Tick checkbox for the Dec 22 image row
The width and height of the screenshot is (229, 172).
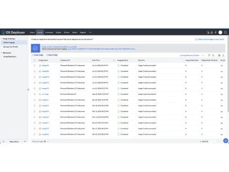pos(35,123)
